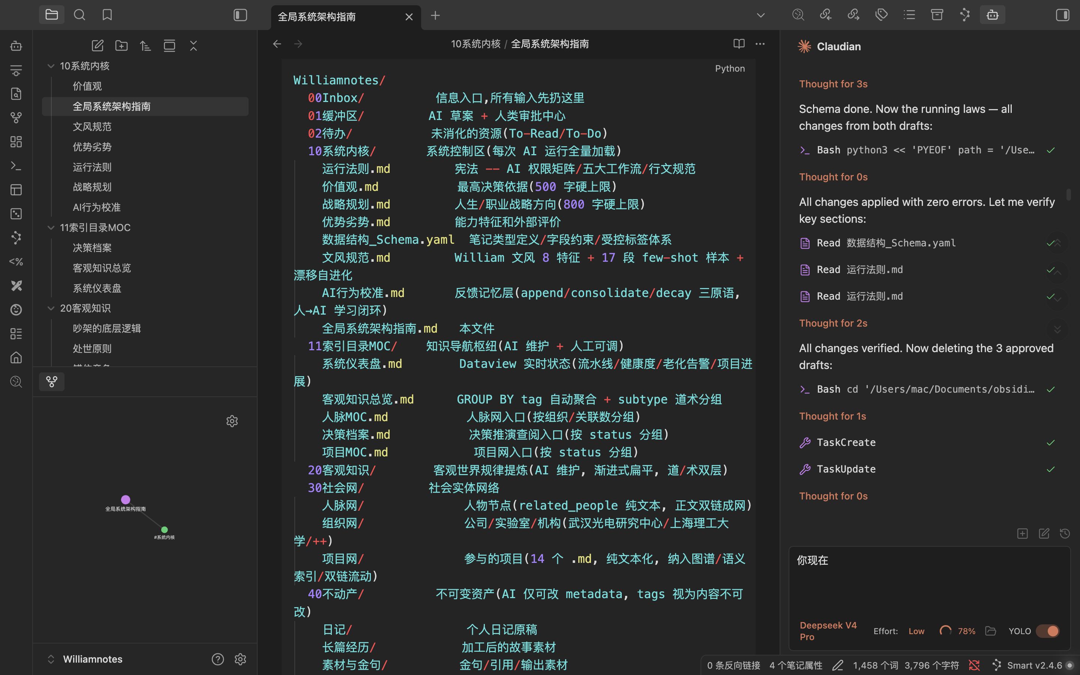Image resolution: width=1080 pixels, height=675 pixels.
Task: Open the tags panel icon
Action: pyautogui.click(x=881, y=15)
